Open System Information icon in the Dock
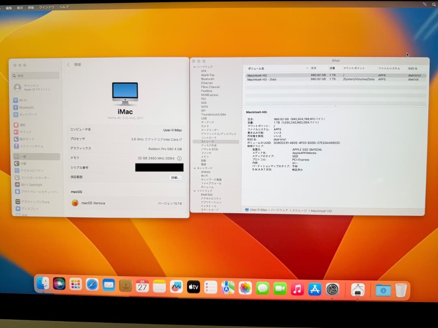The image size is (438, 328). pyautogui.click(x=358, y=290)
